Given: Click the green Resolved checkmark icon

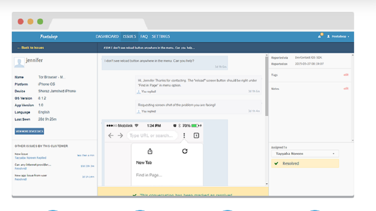Looking at the screenshot, I should (276, 163).
